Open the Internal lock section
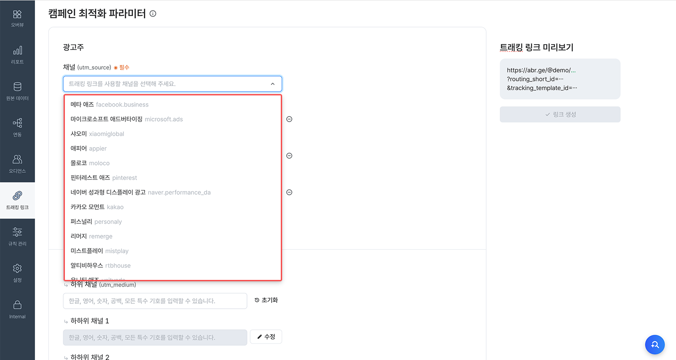Screen dimensions: 676x360 click(x=17, y=310)
